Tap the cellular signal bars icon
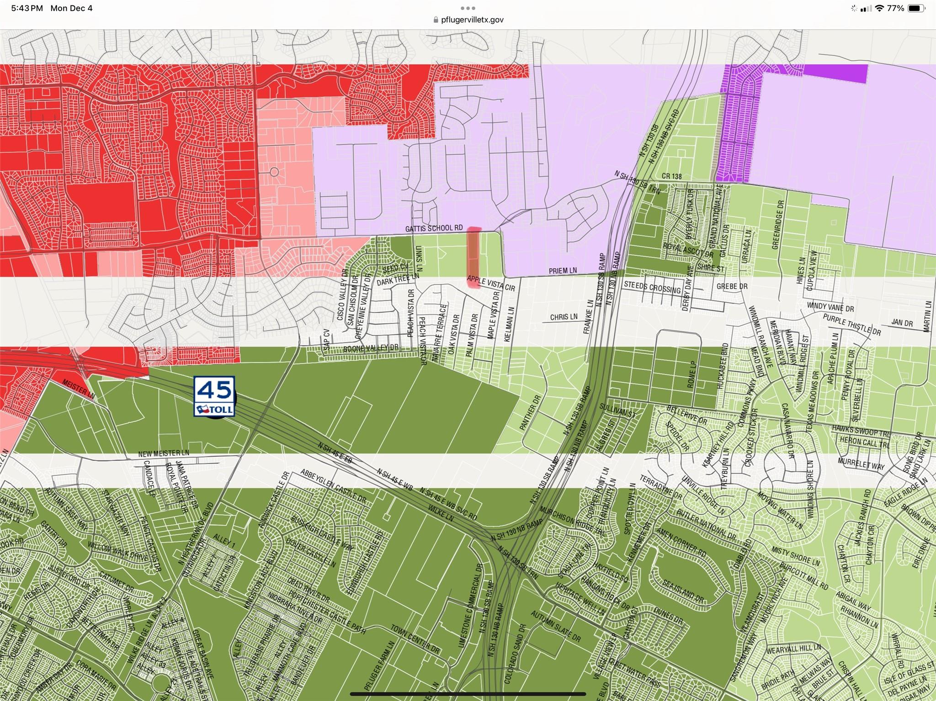Image resolution: width=936 pixels, height=701 pixels. [x=865, y=8]
